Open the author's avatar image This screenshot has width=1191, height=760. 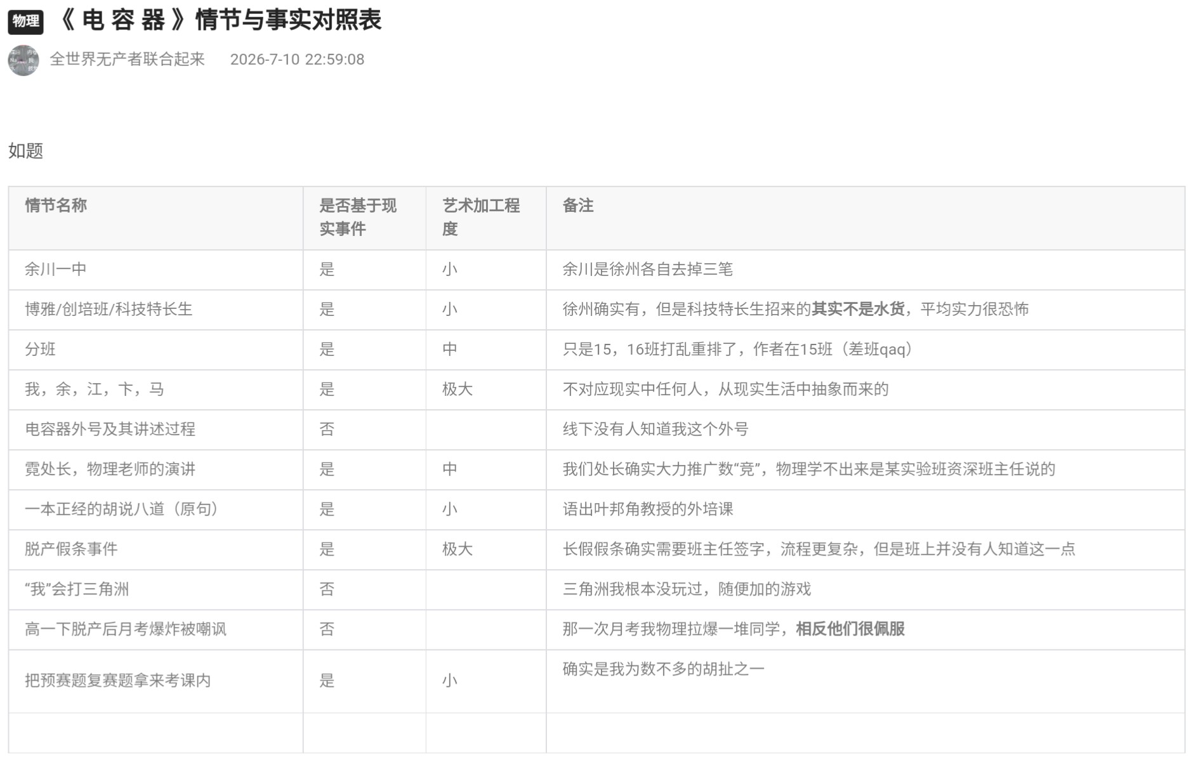tap(23, 60)
